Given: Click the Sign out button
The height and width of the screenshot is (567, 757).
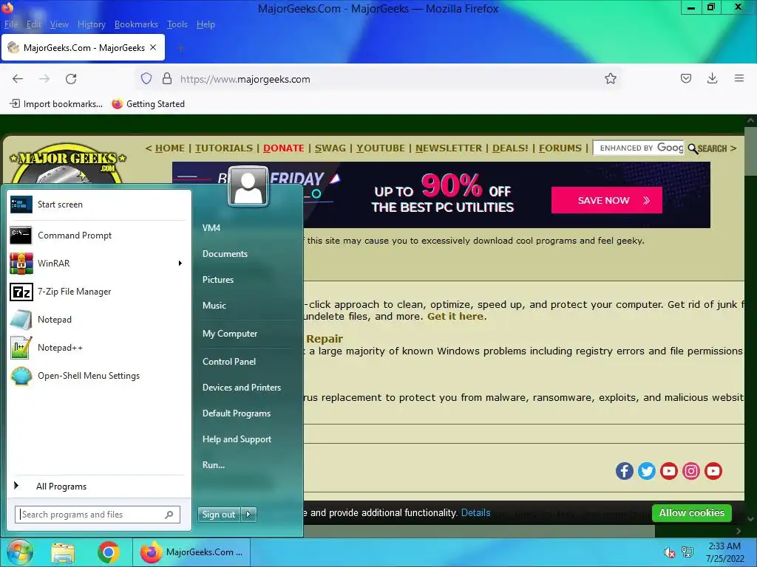Looking at the screenshot, I should tap(219, 515).
